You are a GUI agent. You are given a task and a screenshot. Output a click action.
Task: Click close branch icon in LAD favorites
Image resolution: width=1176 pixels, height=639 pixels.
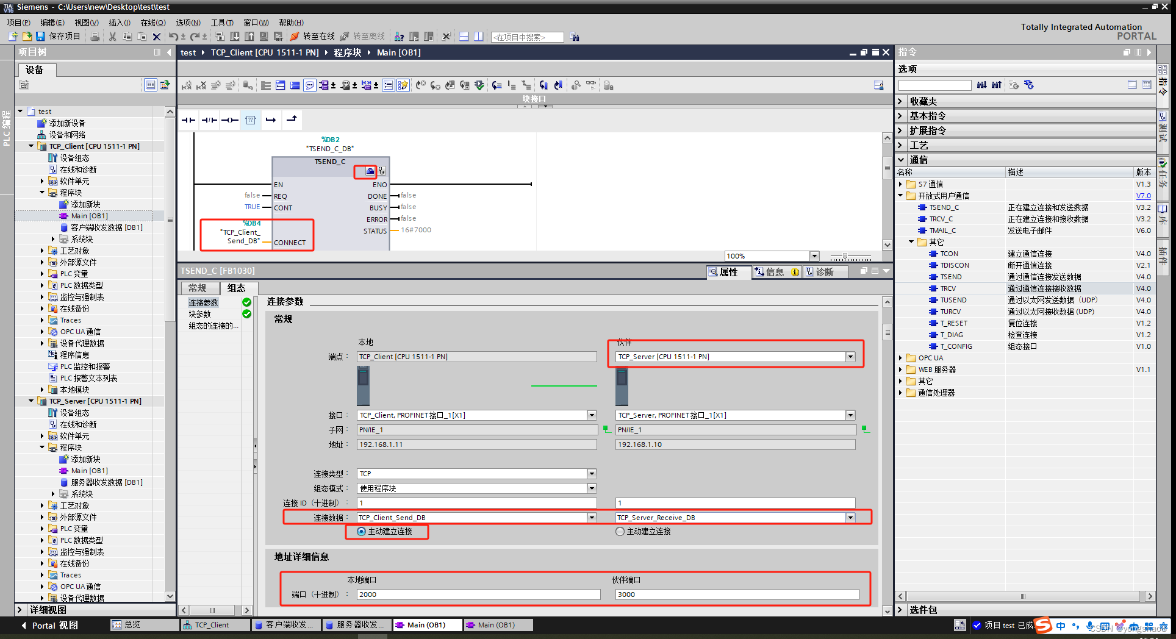pyautogui.click(x=292, y=120)
